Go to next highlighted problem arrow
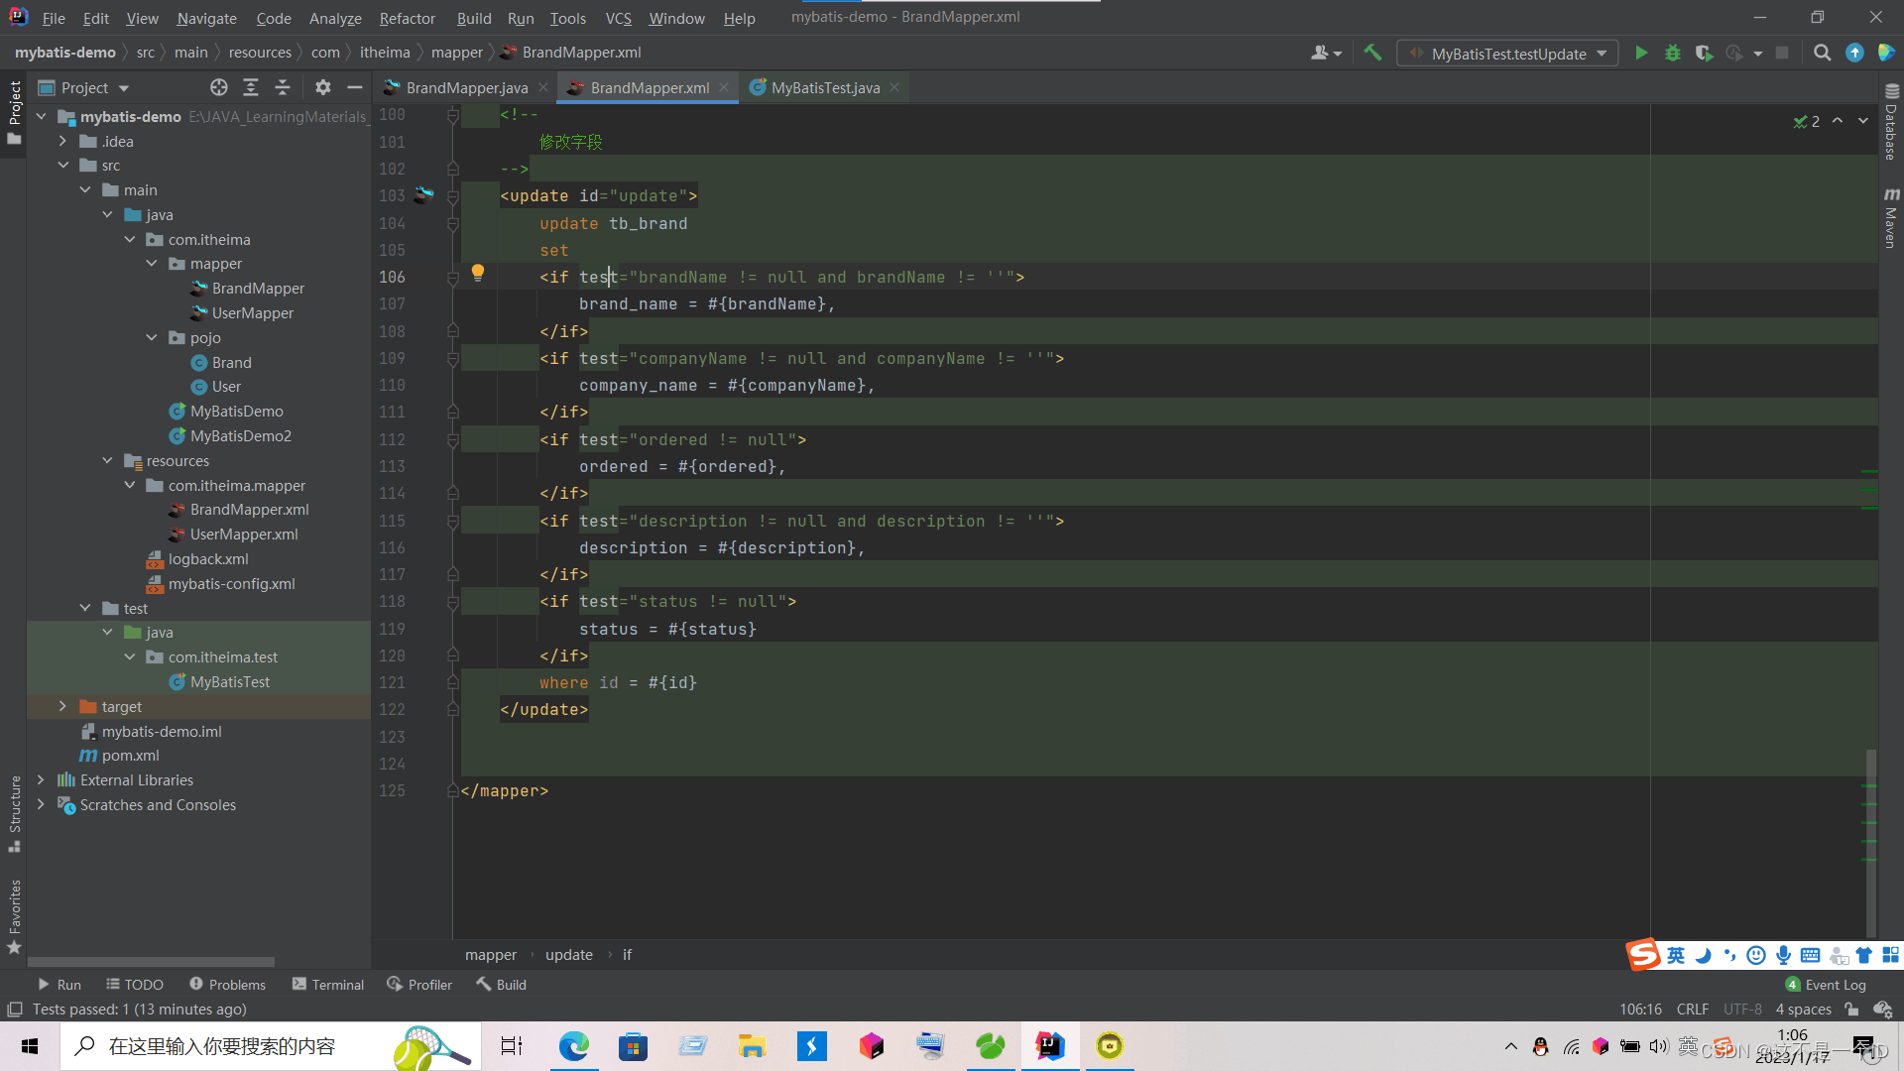Image resolution: width=1904 pixels, height=1071 pixels. point(1863,121)
